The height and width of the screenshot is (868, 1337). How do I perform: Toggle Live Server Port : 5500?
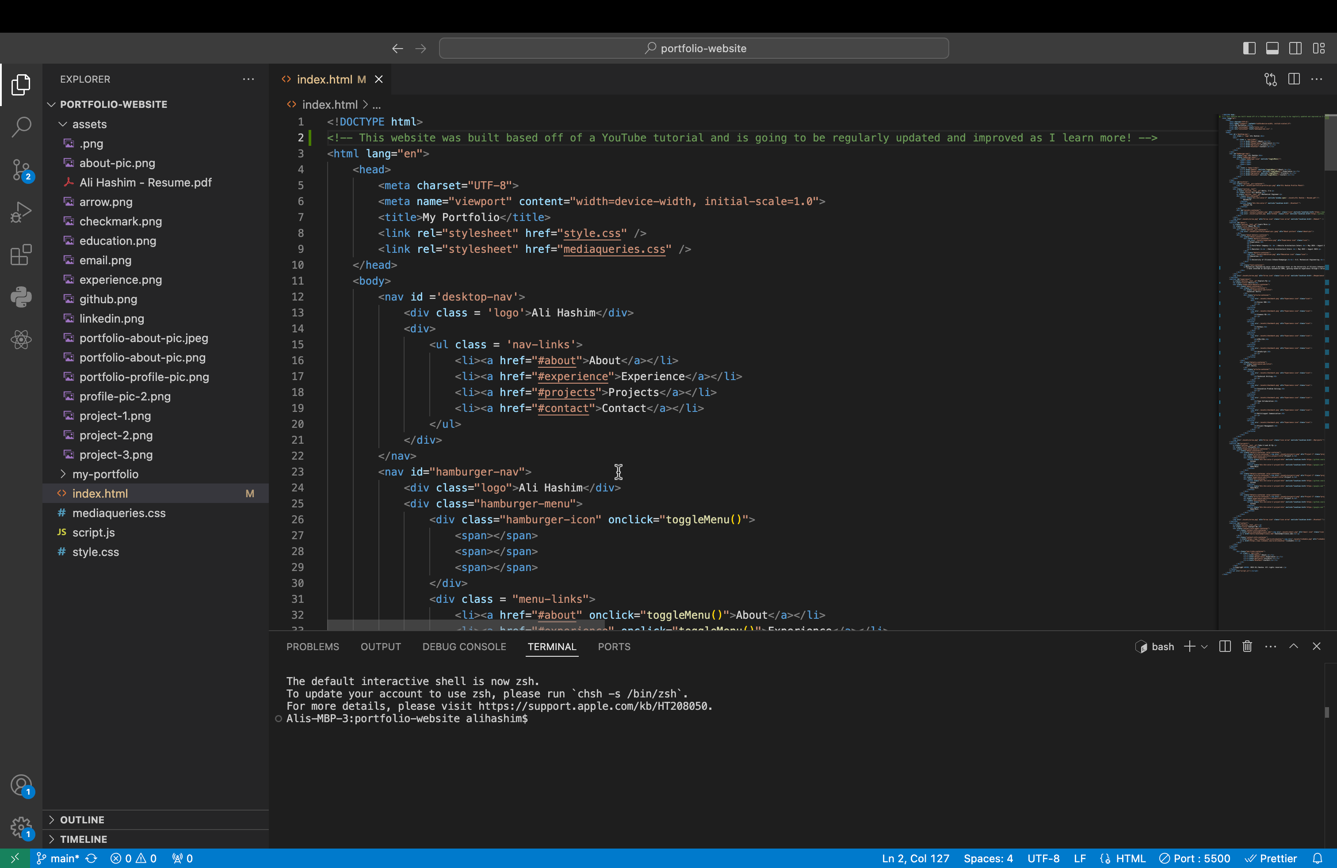point(1195,858)
